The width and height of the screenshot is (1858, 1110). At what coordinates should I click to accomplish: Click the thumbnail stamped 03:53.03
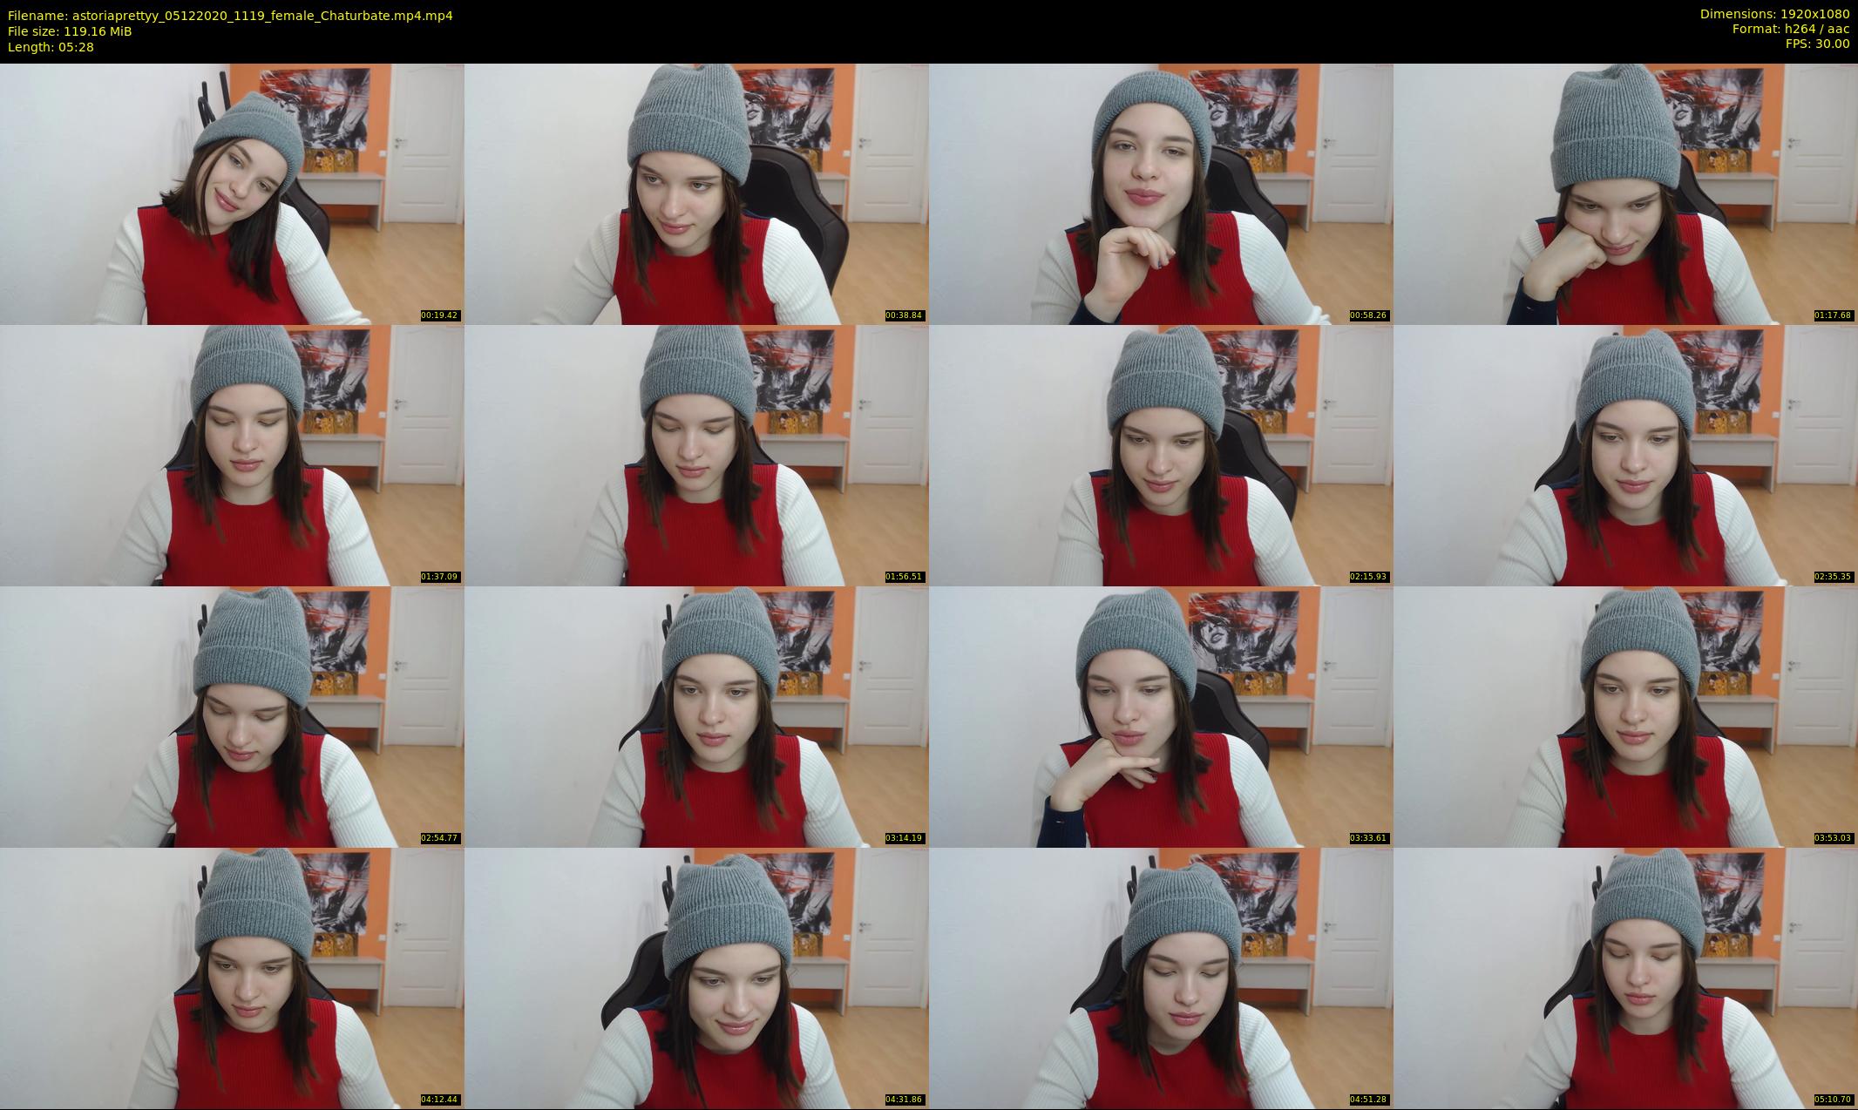[1625, 716]
